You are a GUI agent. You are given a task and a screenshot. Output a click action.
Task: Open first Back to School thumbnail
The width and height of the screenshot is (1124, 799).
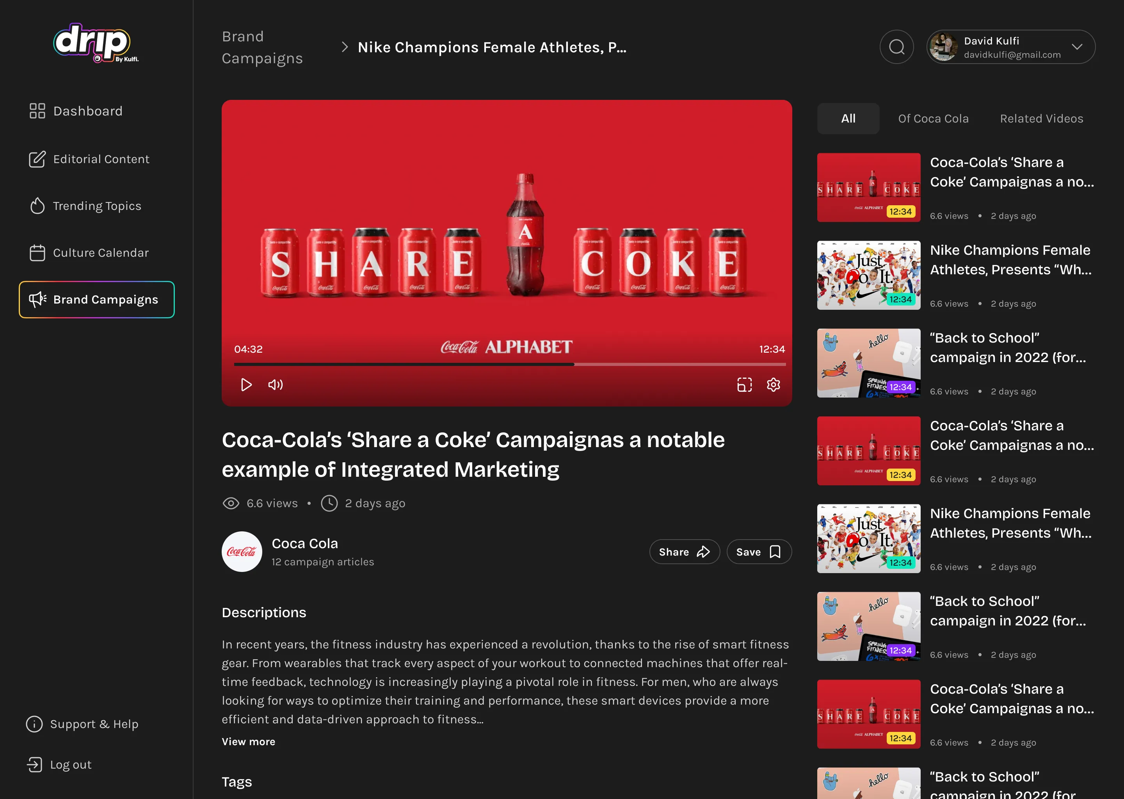click(x=869, y=363)
